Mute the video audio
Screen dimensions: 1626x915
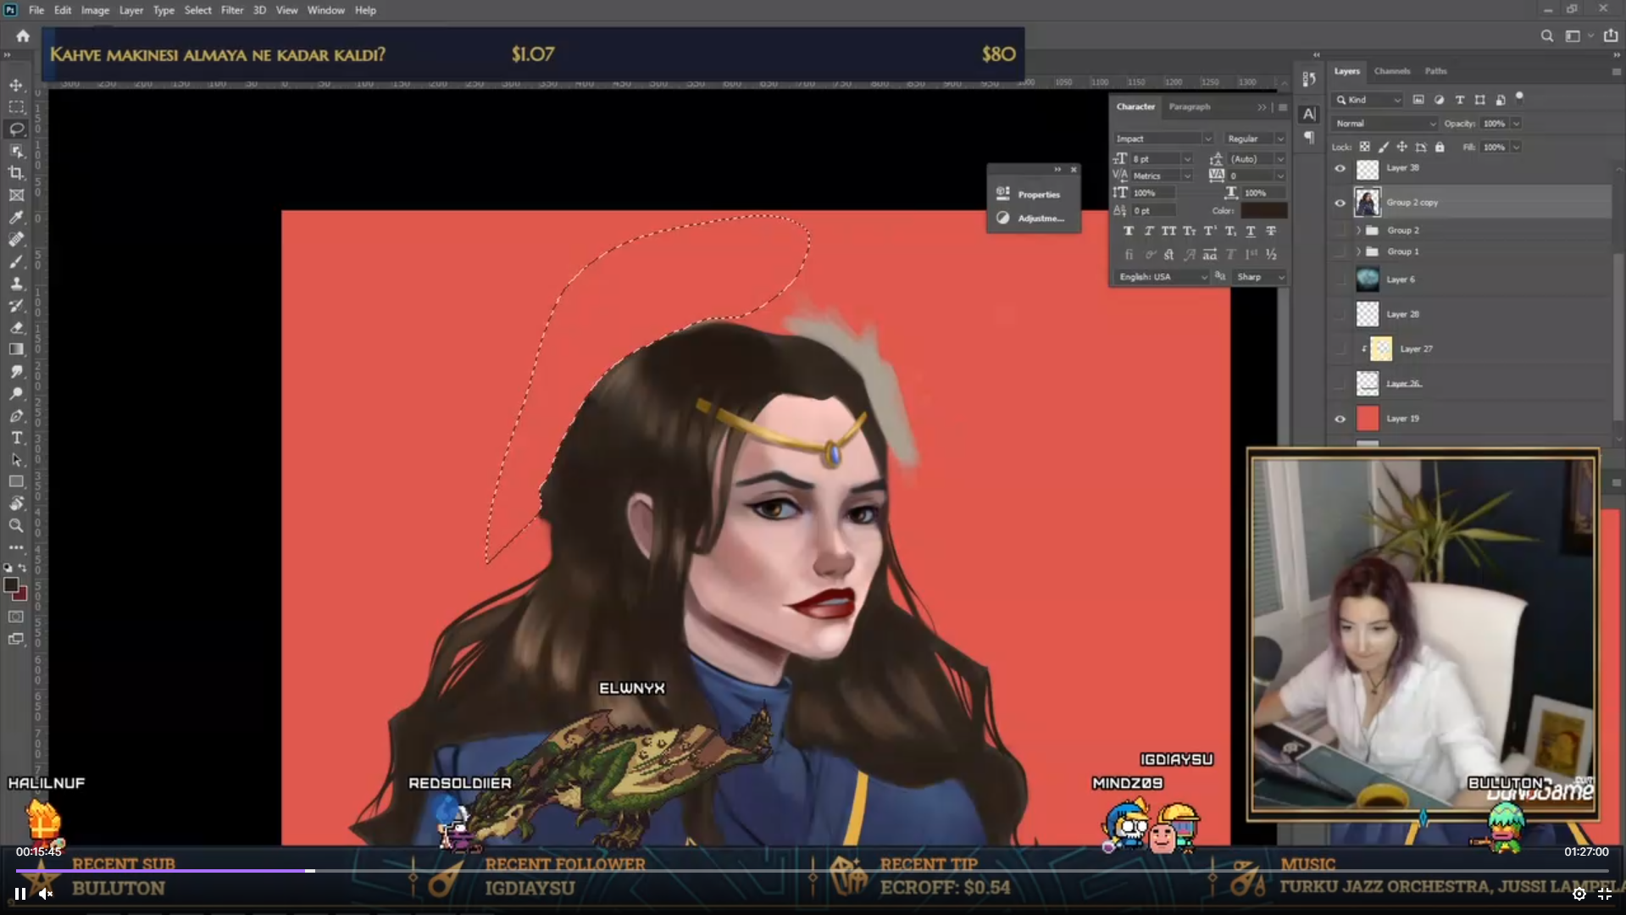[x=46, y=893]
